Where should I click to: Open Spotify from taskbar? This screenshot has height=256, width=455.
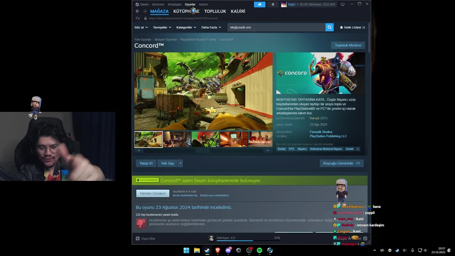pyautogui.click(x=259, y=250)
